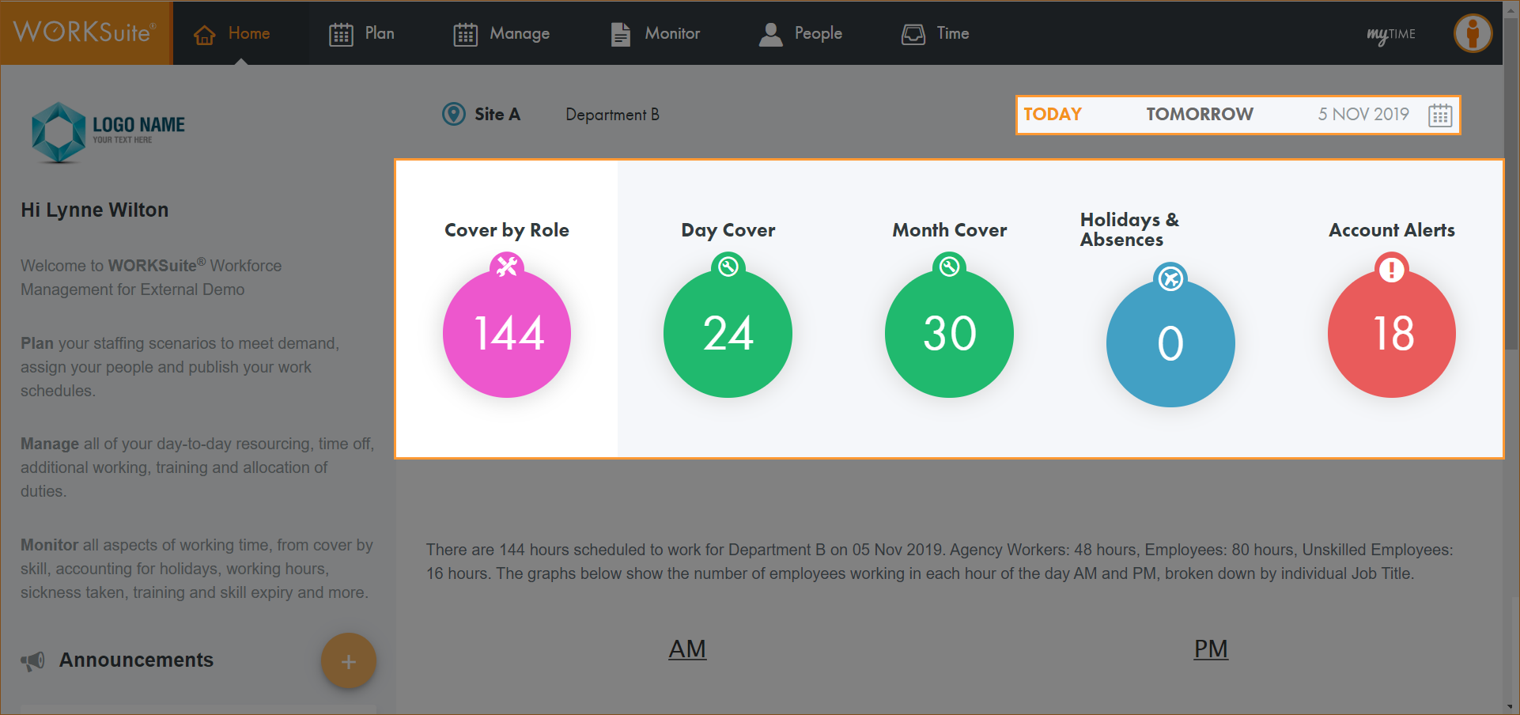
Task: Open the calendar date picker icon
Action: point(1439,115)
